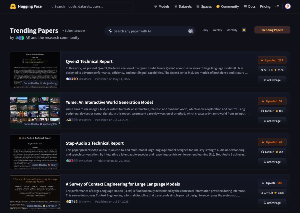
Task: Open the arXiv Page for Qwen3 Technical Report
Action: point(272,80)
